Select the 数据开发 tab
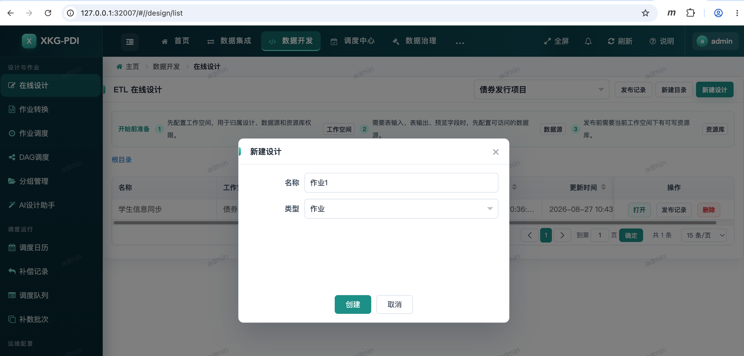 [x=291, y=41]
